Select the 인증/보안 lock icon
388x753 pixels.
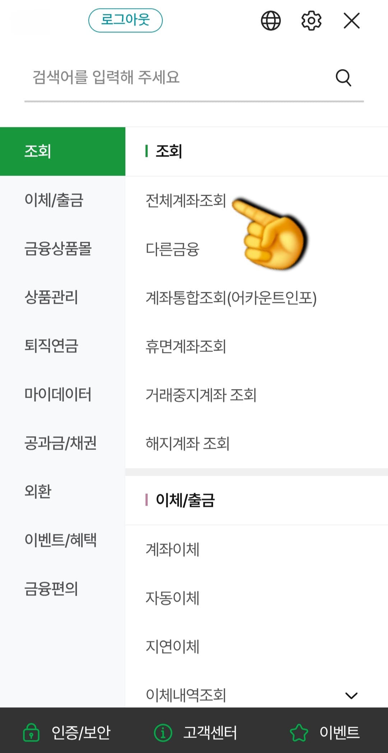[x=32, y=730]
